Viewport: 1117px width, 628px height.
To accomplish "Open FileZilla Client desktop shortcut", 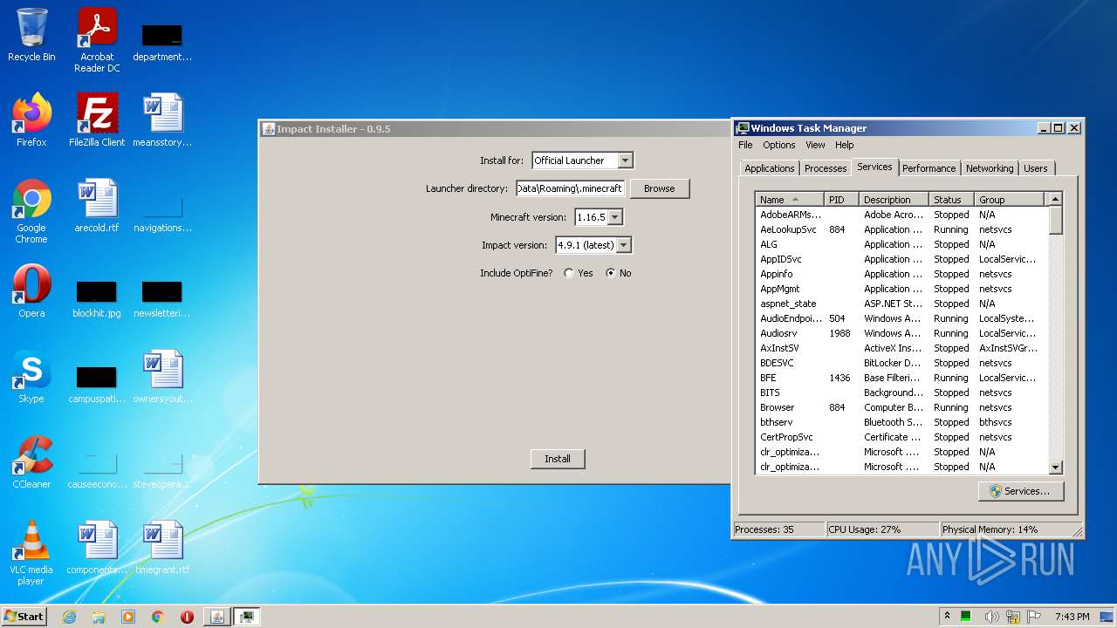I will point(97,120).
